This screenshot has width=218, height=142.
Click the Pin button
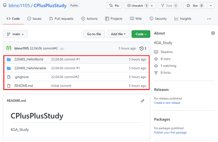(114, 5)
